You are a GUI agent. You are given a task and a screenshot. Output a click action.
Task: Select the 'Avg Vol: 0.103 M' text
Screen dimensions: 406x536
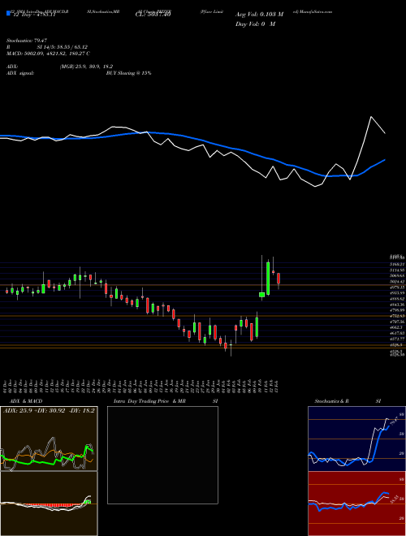(x=259, y=15)
